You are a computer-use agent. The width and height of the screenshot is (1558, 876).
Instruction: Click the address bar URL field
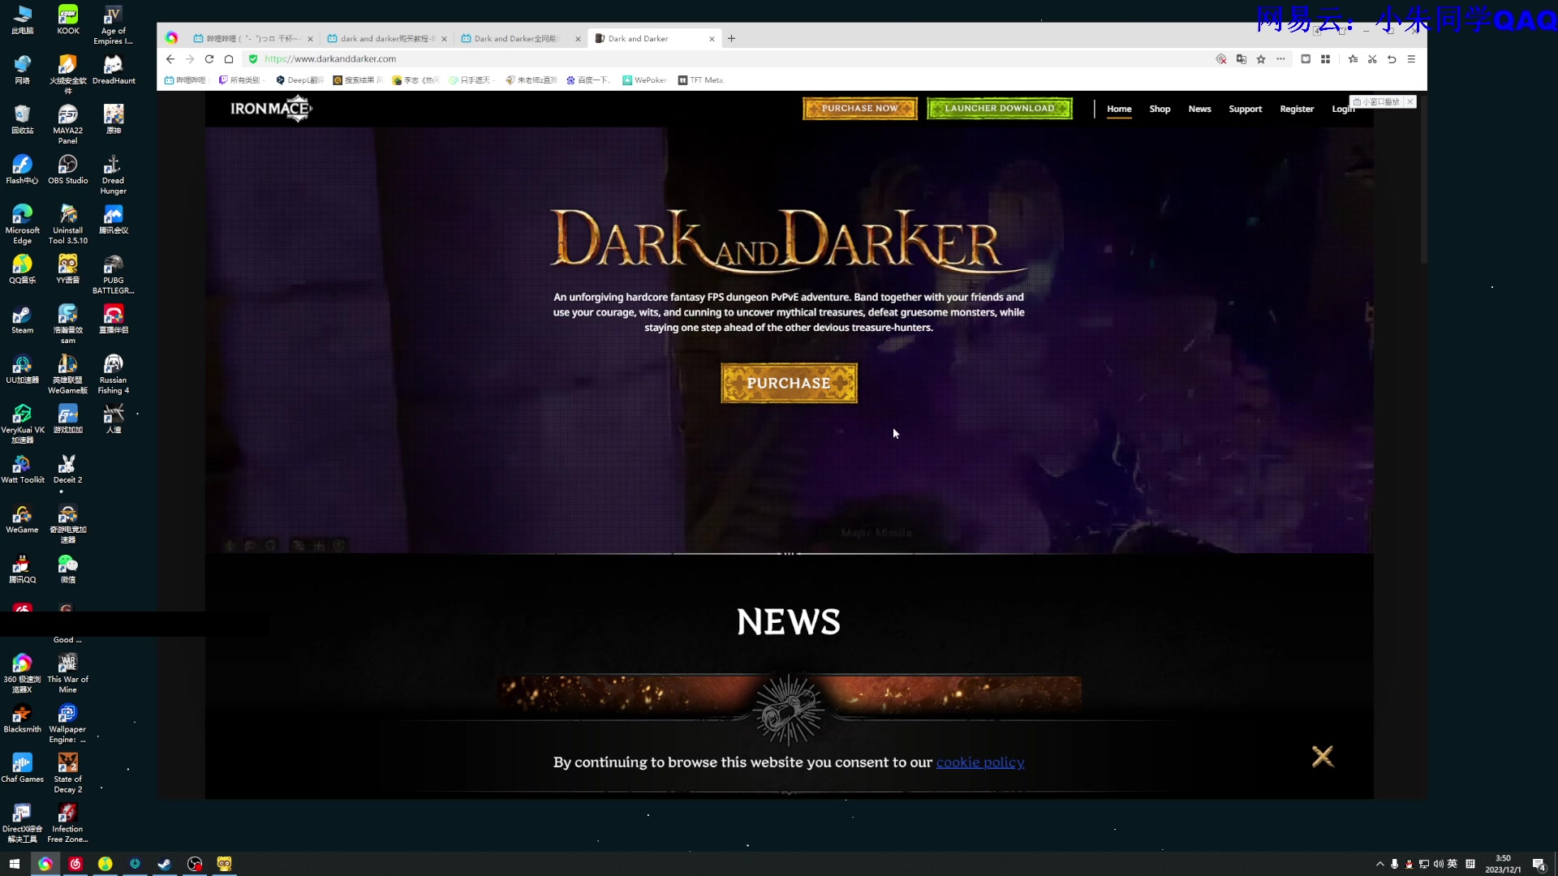(x=730, y=59)
